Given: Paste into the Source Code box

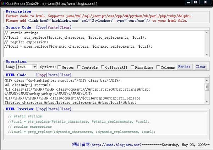Looking at the screenshot, I should [x=53, y=27].
